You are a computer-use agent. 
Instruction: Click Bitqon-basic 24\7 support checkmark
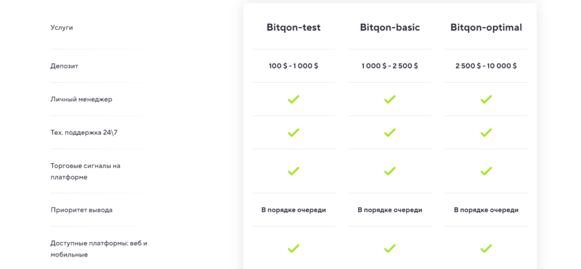(x=390, y=133)
